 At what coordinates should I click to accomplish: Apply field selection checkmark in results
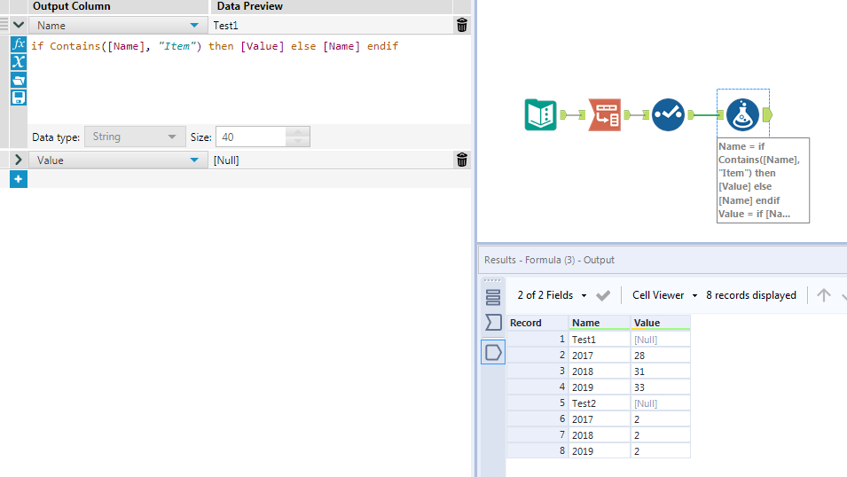603,295
